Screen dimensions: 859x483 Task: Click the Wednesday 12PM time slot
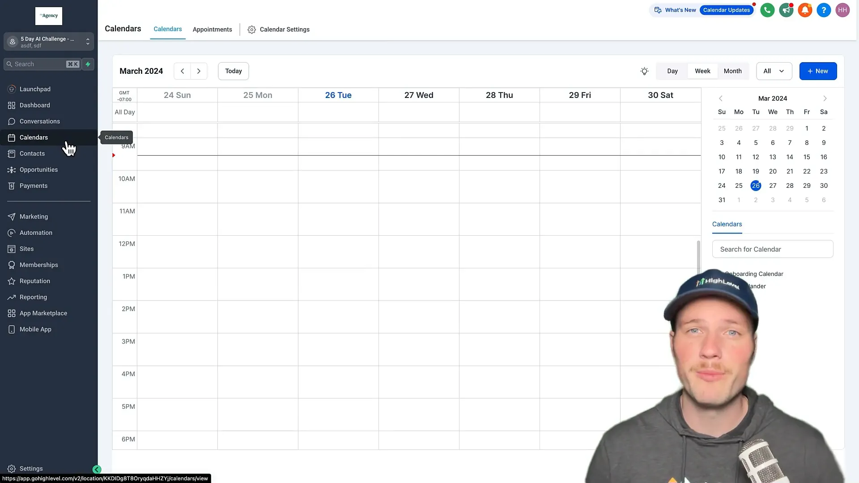coord(419,252)
